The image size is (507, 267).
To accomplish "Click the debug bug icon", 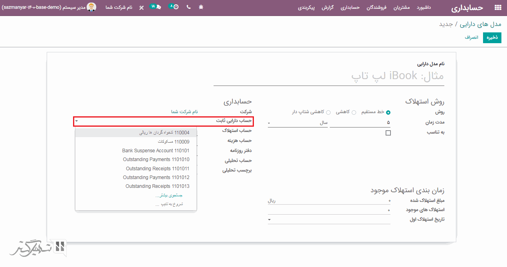I will [x=201, y=7].
